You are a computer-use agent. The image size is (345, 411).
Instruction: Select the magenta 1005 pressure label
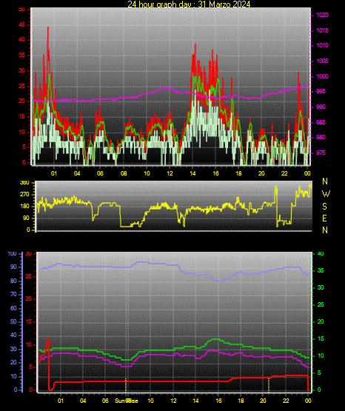click(322, 61)
